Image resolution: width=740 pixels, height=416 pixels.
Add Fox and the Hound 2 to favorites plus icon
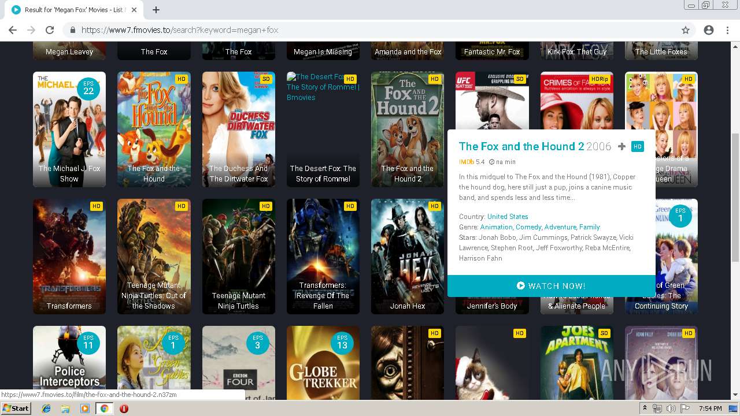(621, 147)
